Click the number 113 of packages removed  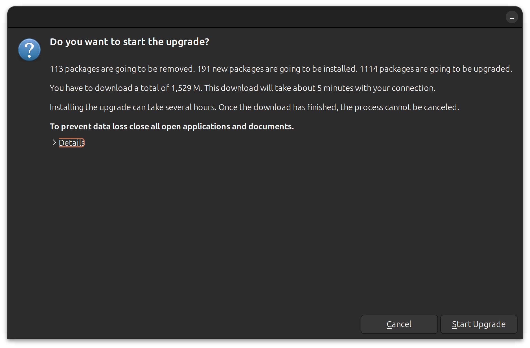56,69
